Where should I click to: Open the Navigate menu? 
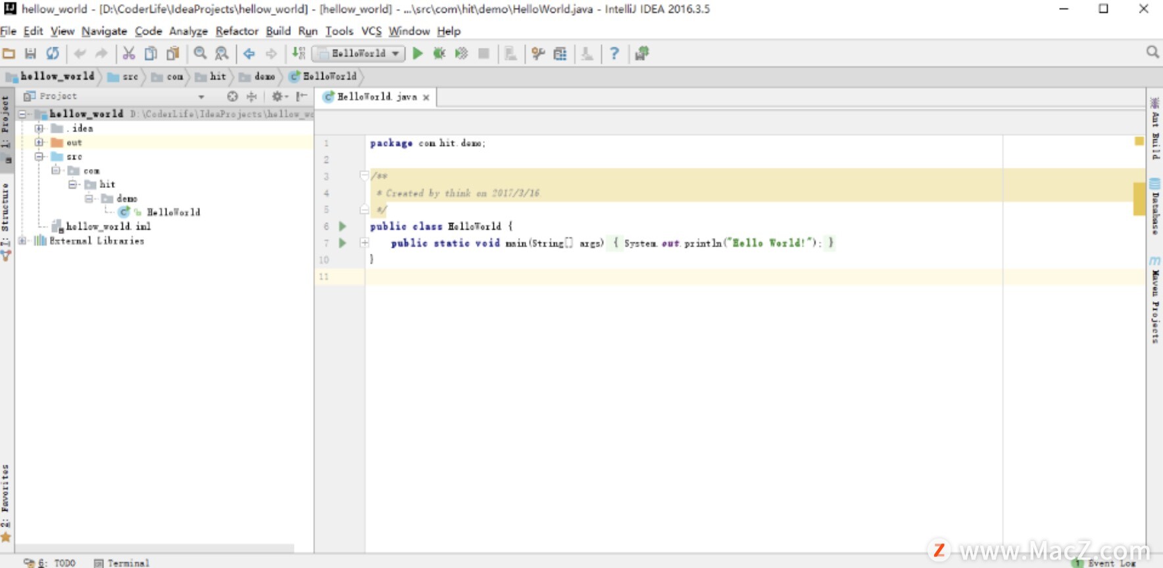104,31
